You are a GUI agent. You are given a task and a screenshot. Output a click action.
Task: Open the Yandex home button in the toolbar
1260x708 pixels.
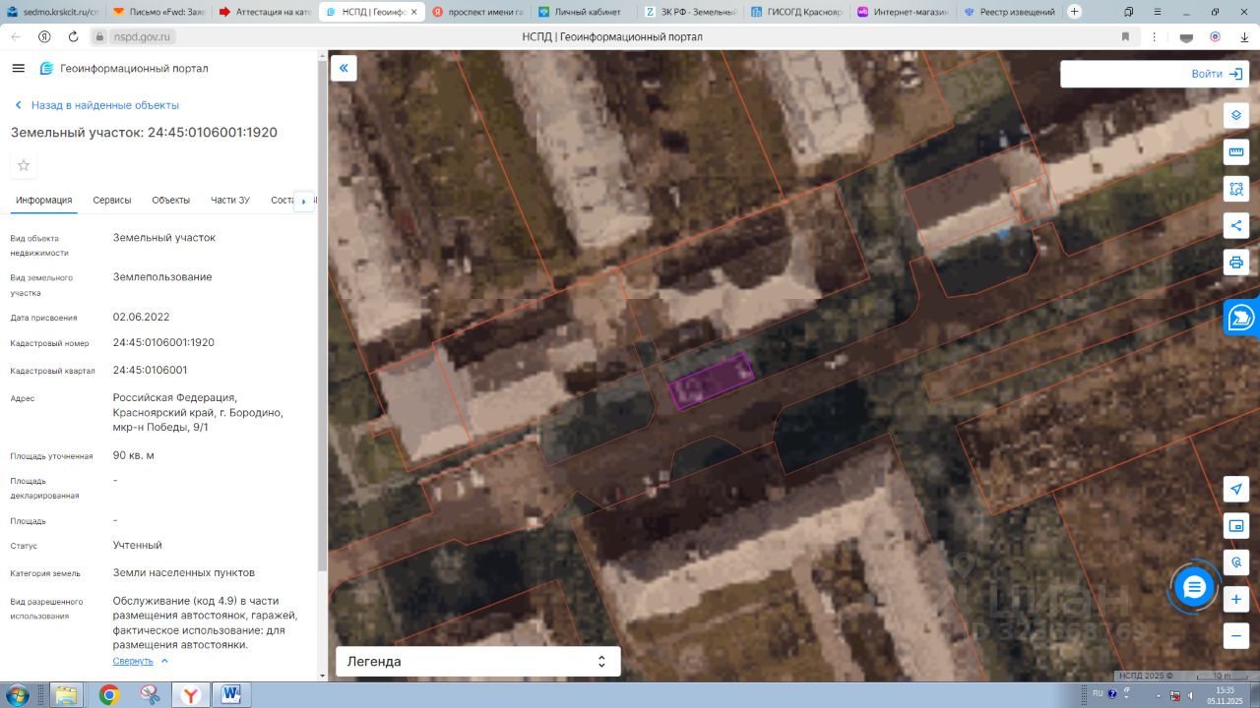click(44, 36)
